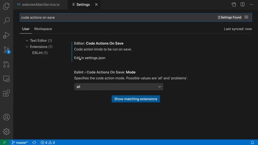Open the errors and warnings panel
The height and width of the screenshot is (145, 258).
click(x=48, y=143)
